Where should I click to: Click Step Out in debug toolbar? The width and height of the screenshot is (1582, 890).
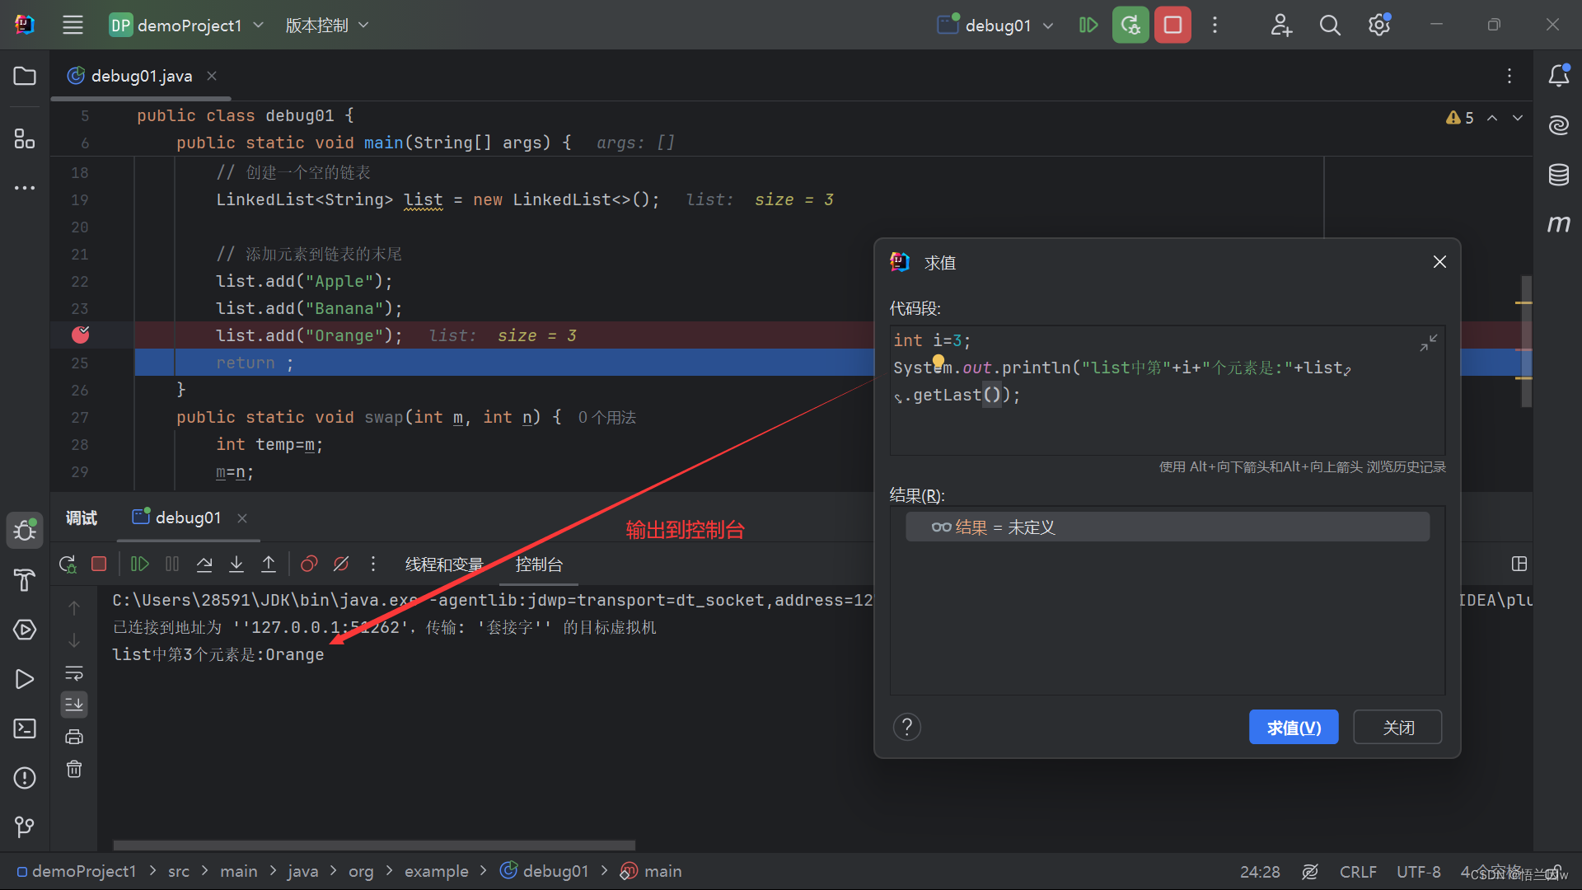pos(269,564)
